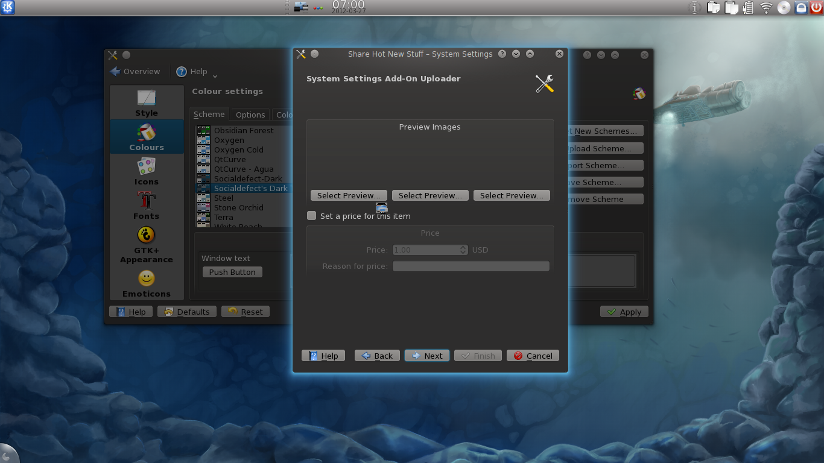The width and height of the screenshot is (824, 463).
Task: Click the Overview back arrow in System Settings
Action: point(135,71)
